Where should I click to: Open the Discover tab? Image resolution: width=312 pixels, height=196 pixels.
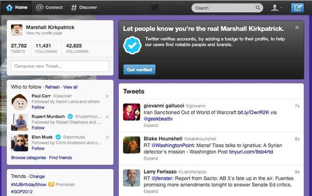pyautogui.click(x=84, y=7)
